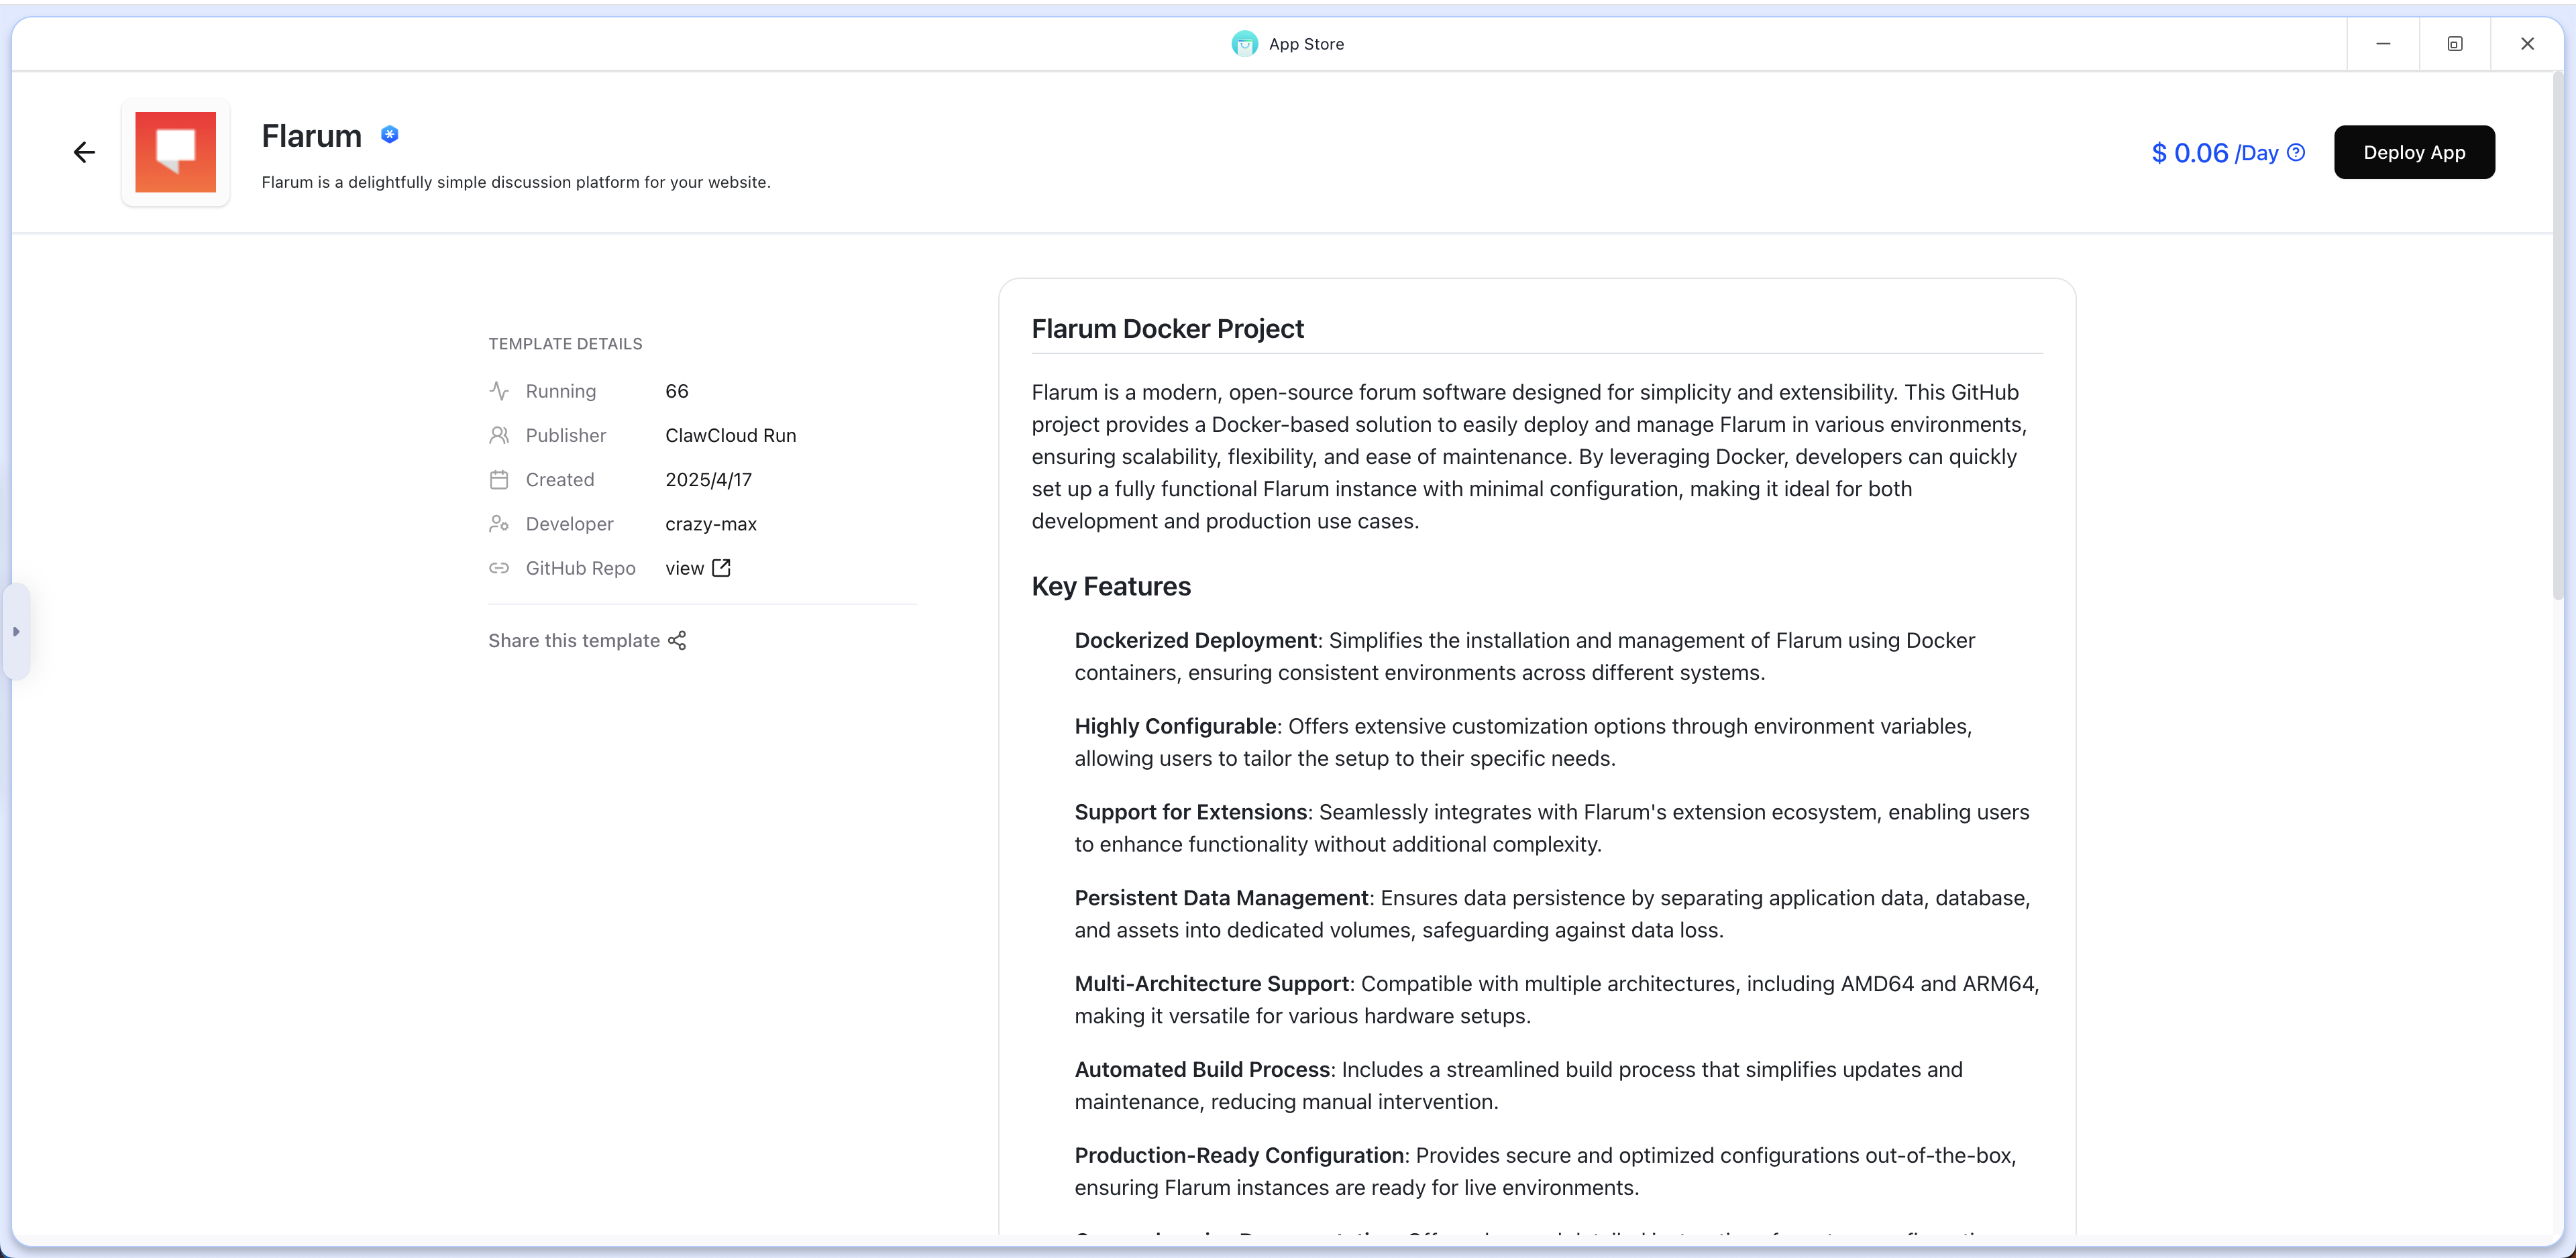Maximize the App Store window
Viewport: 2576px width, 1258px height.
[x=2455, y=44]
